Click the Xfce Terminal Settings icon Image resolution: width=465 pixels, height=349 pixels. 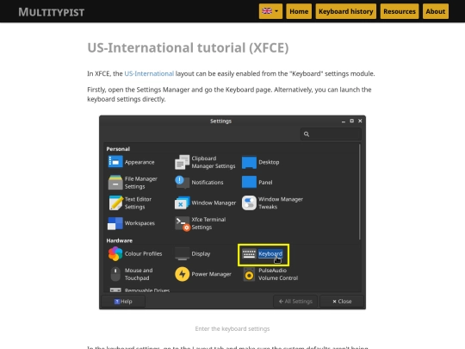click(x=182, y=223)
